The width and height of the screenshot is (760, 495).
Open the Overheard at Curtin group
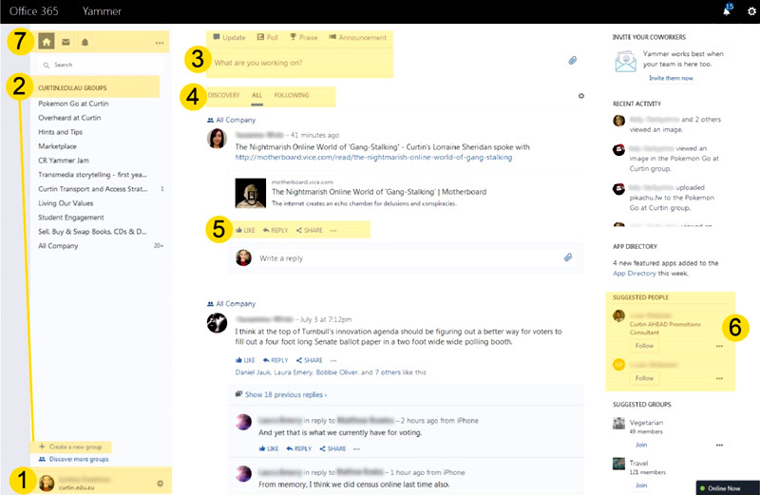(x=69, y=118)
